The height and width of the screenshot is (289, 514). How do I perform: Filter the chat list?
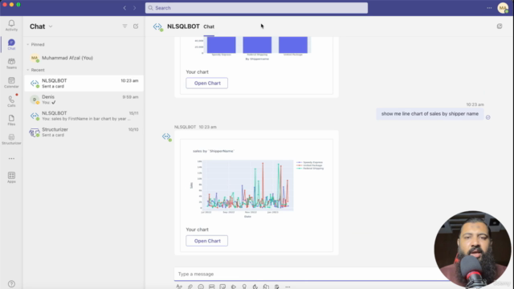125,26
